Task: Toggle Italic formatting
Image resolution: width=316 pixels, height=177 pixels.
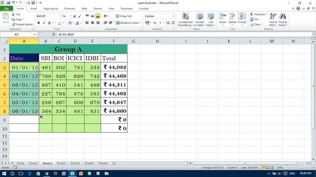Action: (44, 23)
